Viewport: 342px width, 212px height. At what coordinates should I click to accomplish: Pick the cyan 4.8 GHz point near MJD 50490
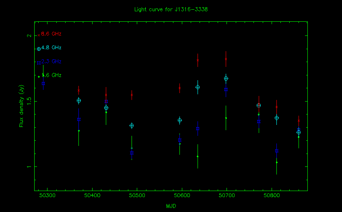[132, 126]
